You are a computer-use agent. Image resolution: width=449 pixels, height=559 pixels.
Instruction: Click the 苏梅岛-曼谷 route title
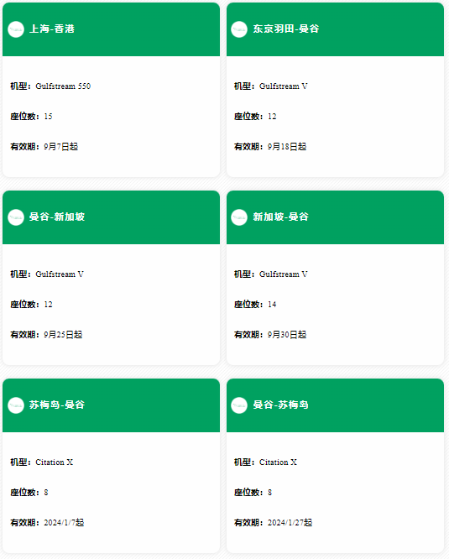click(x=57, y=405)
